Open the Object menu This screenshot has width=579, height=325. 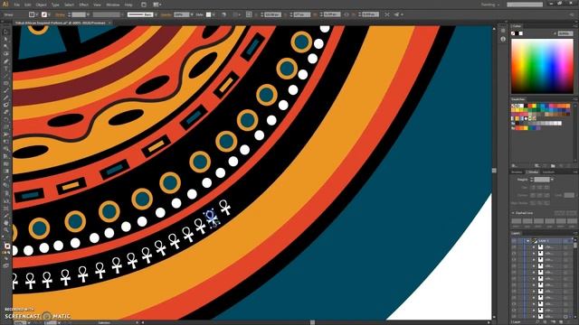tap(42, 5)
